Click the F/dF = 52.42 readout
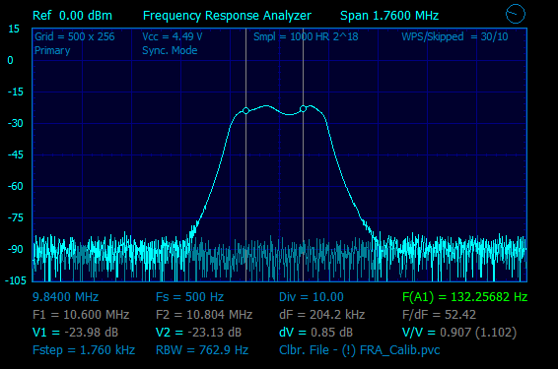This screenshot has width=558, height=369. (439, 315)
